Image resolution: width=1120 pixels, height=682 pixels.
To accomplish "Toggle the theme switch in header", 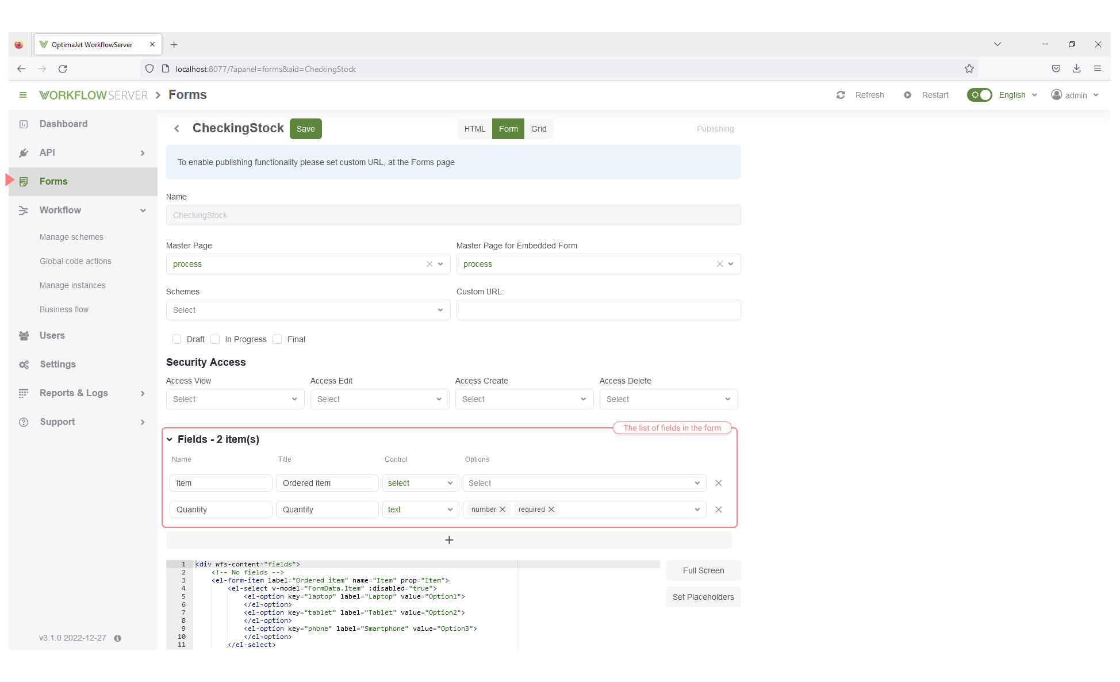I will point(979,95).
